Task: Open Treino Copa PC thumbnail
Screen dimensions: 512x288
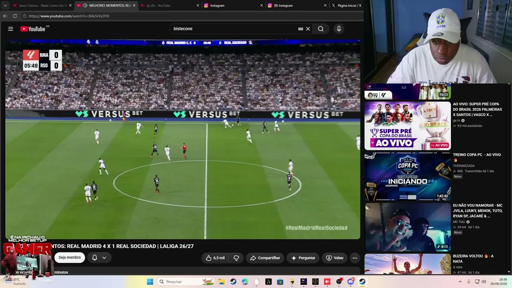Action: pos(408,176)
